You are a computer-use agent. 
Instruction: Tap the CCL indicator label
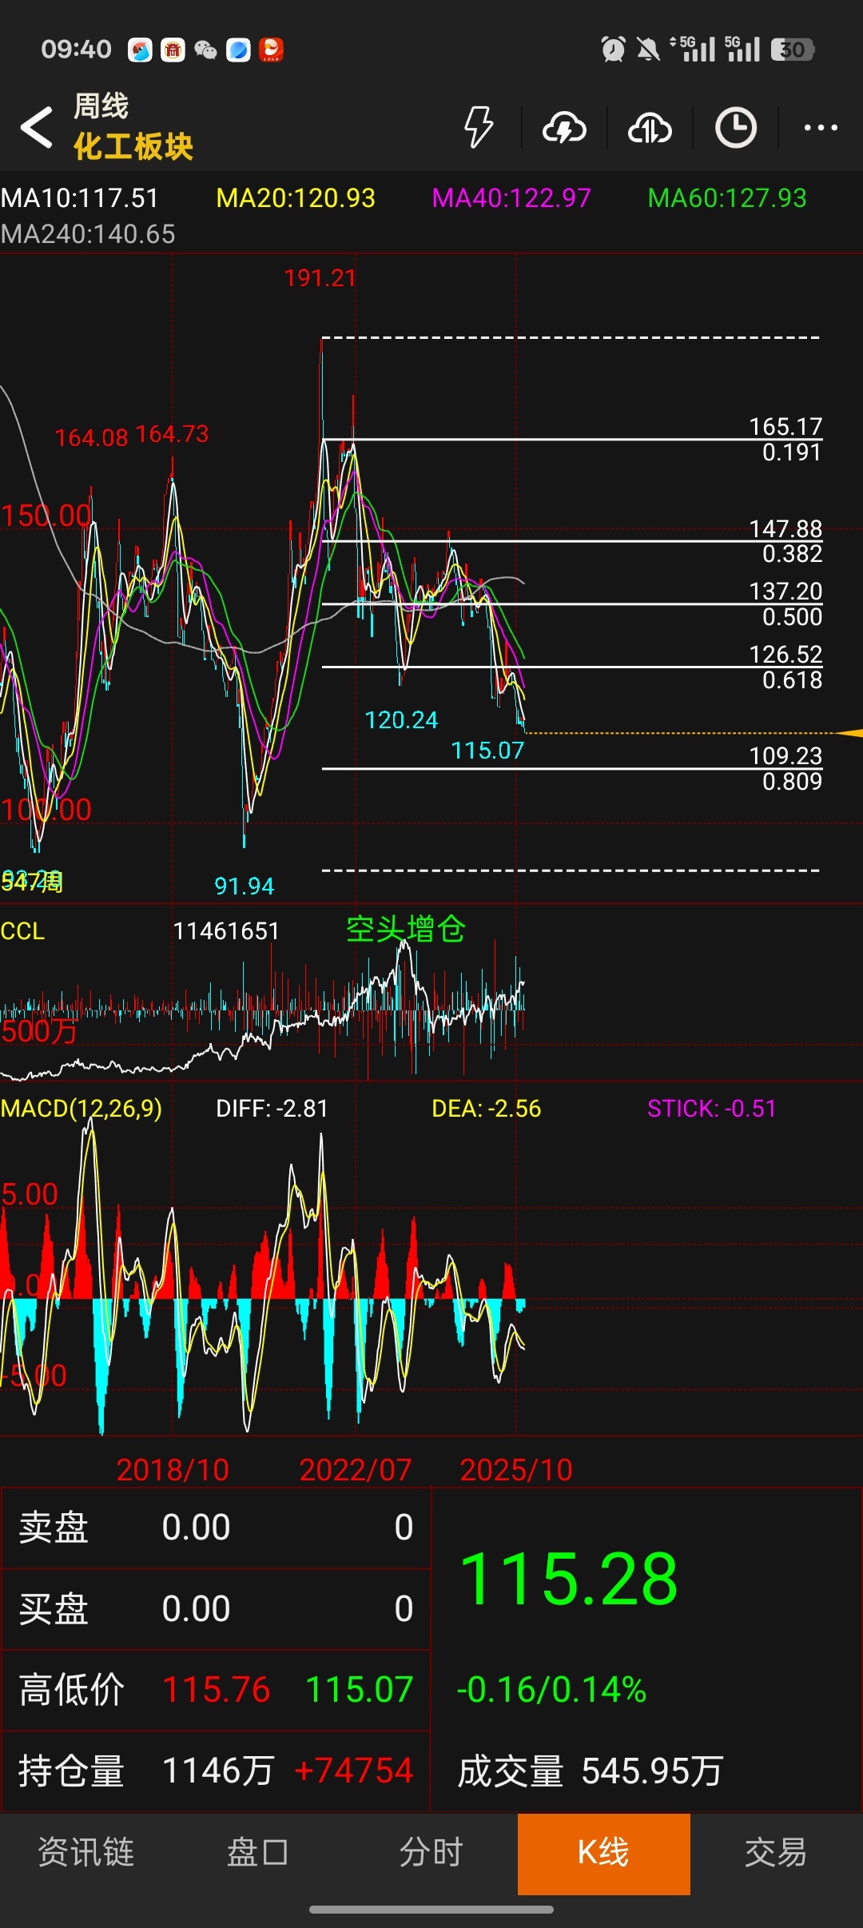22,931
